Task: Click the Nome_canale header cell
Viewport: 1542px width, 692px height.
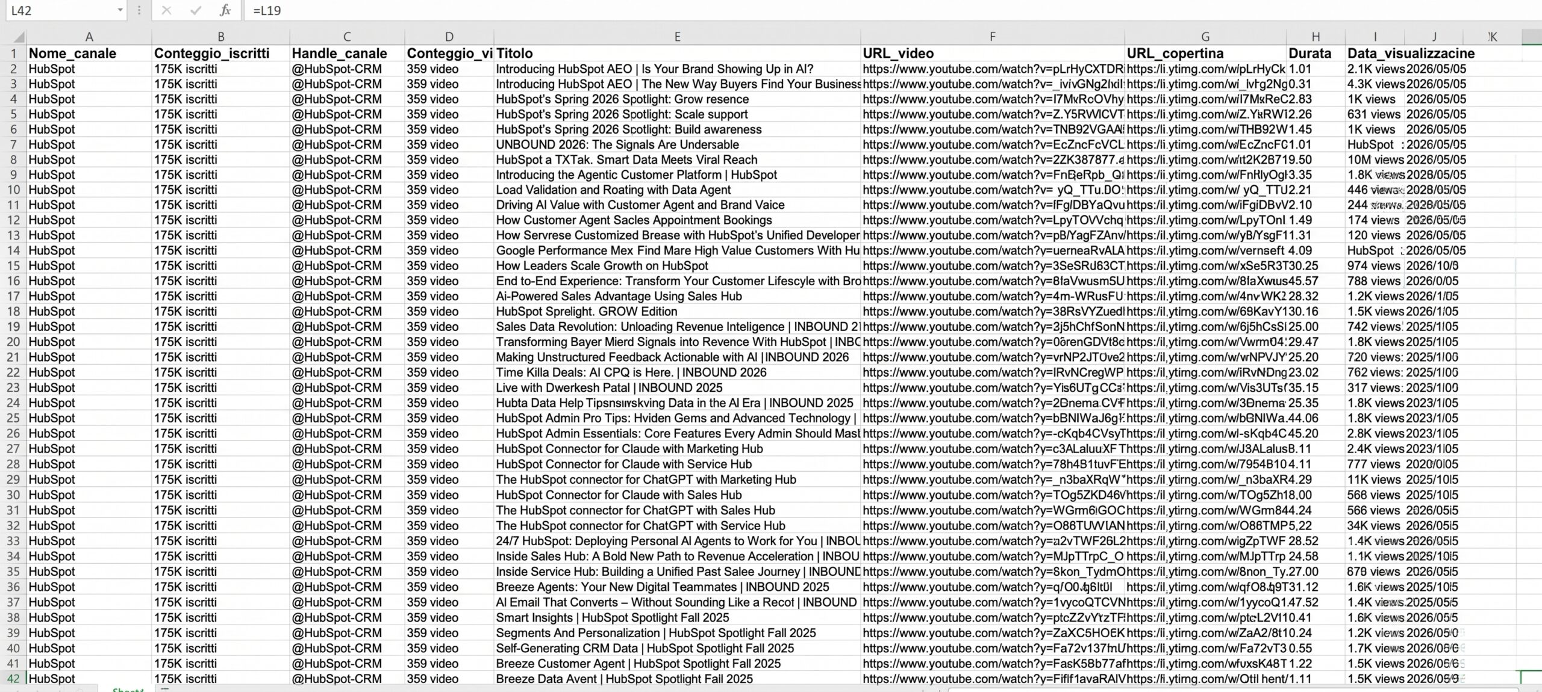Action: 89,54
